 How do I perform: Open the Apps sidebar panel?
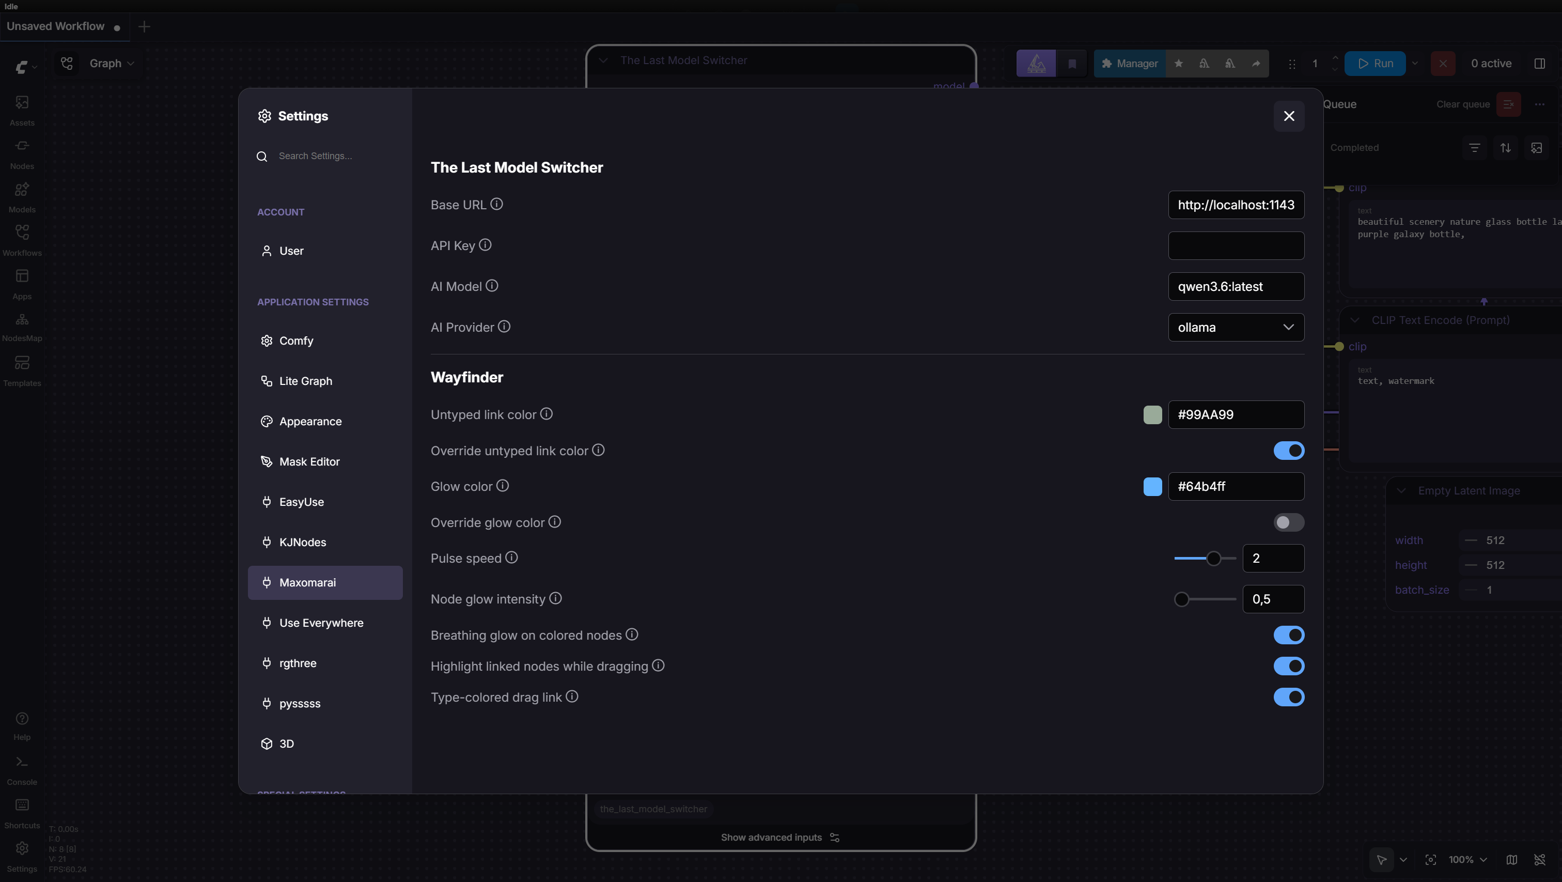22,284
